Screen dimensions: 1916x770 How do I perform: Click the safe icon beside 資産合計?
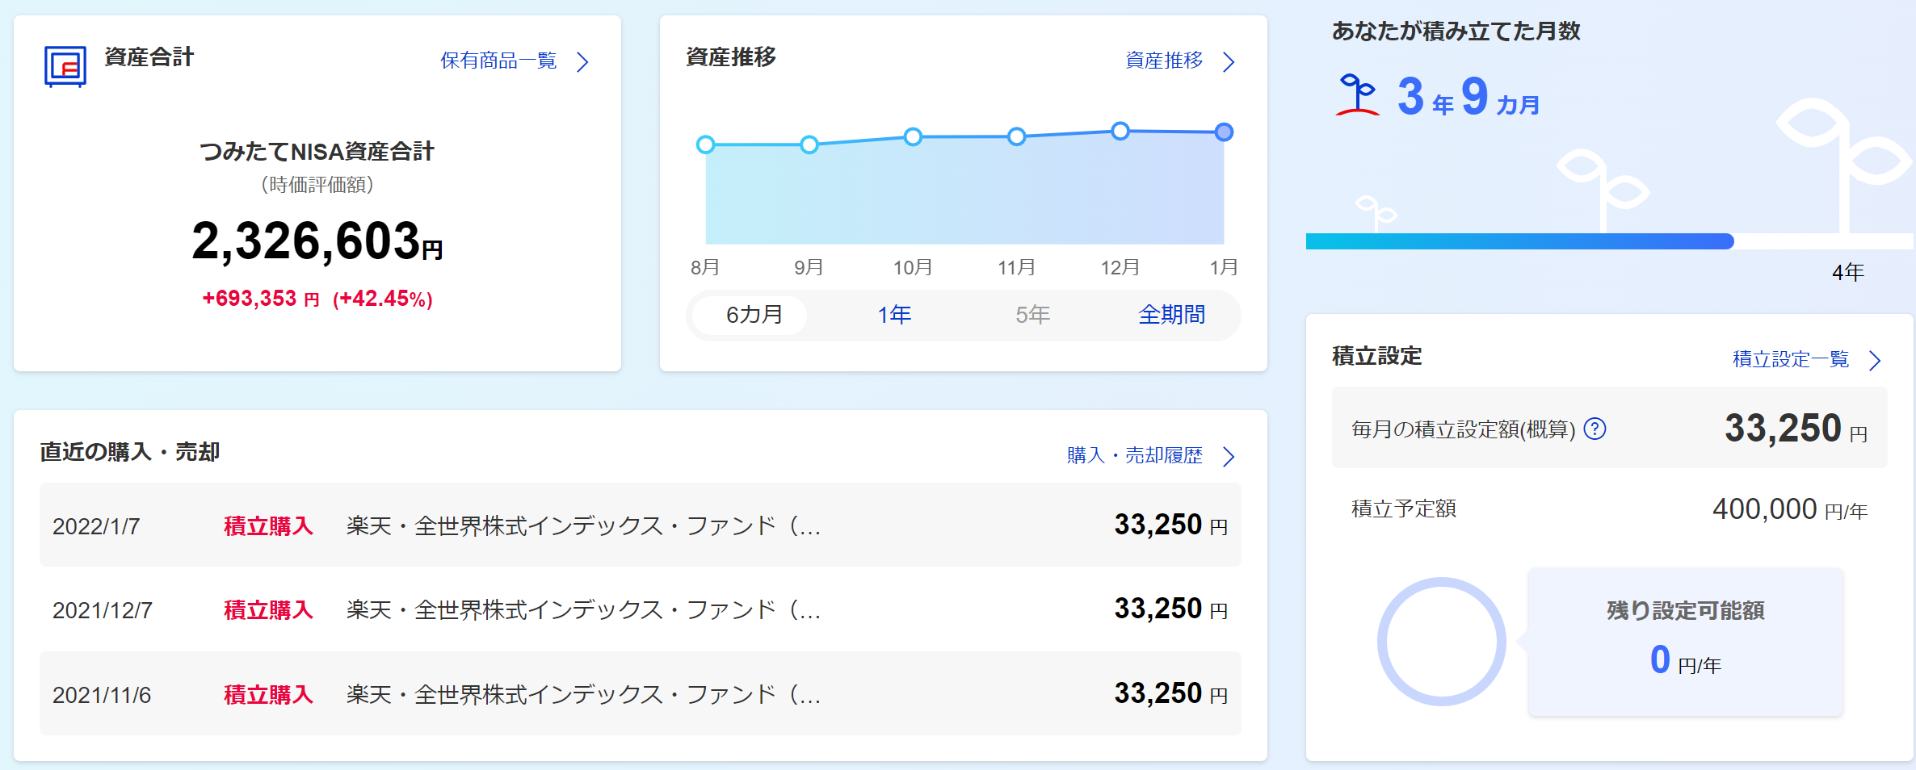coord(65,66)
